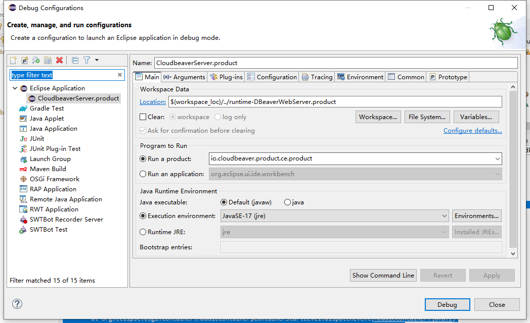Create a new launch configuration
Viewport: 530px width, 323px height.
click(13, 60)
